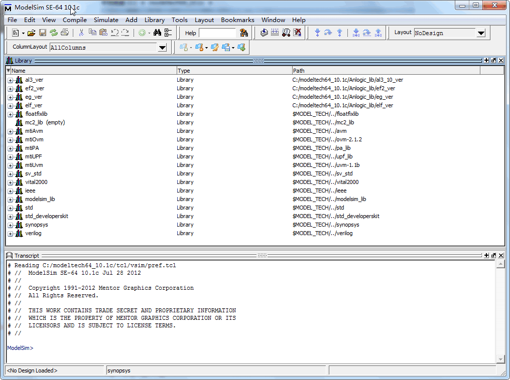The height and width of the screenshot is (380, 510).
Task: Save the transcript log
Action: [x=42, y=32]
